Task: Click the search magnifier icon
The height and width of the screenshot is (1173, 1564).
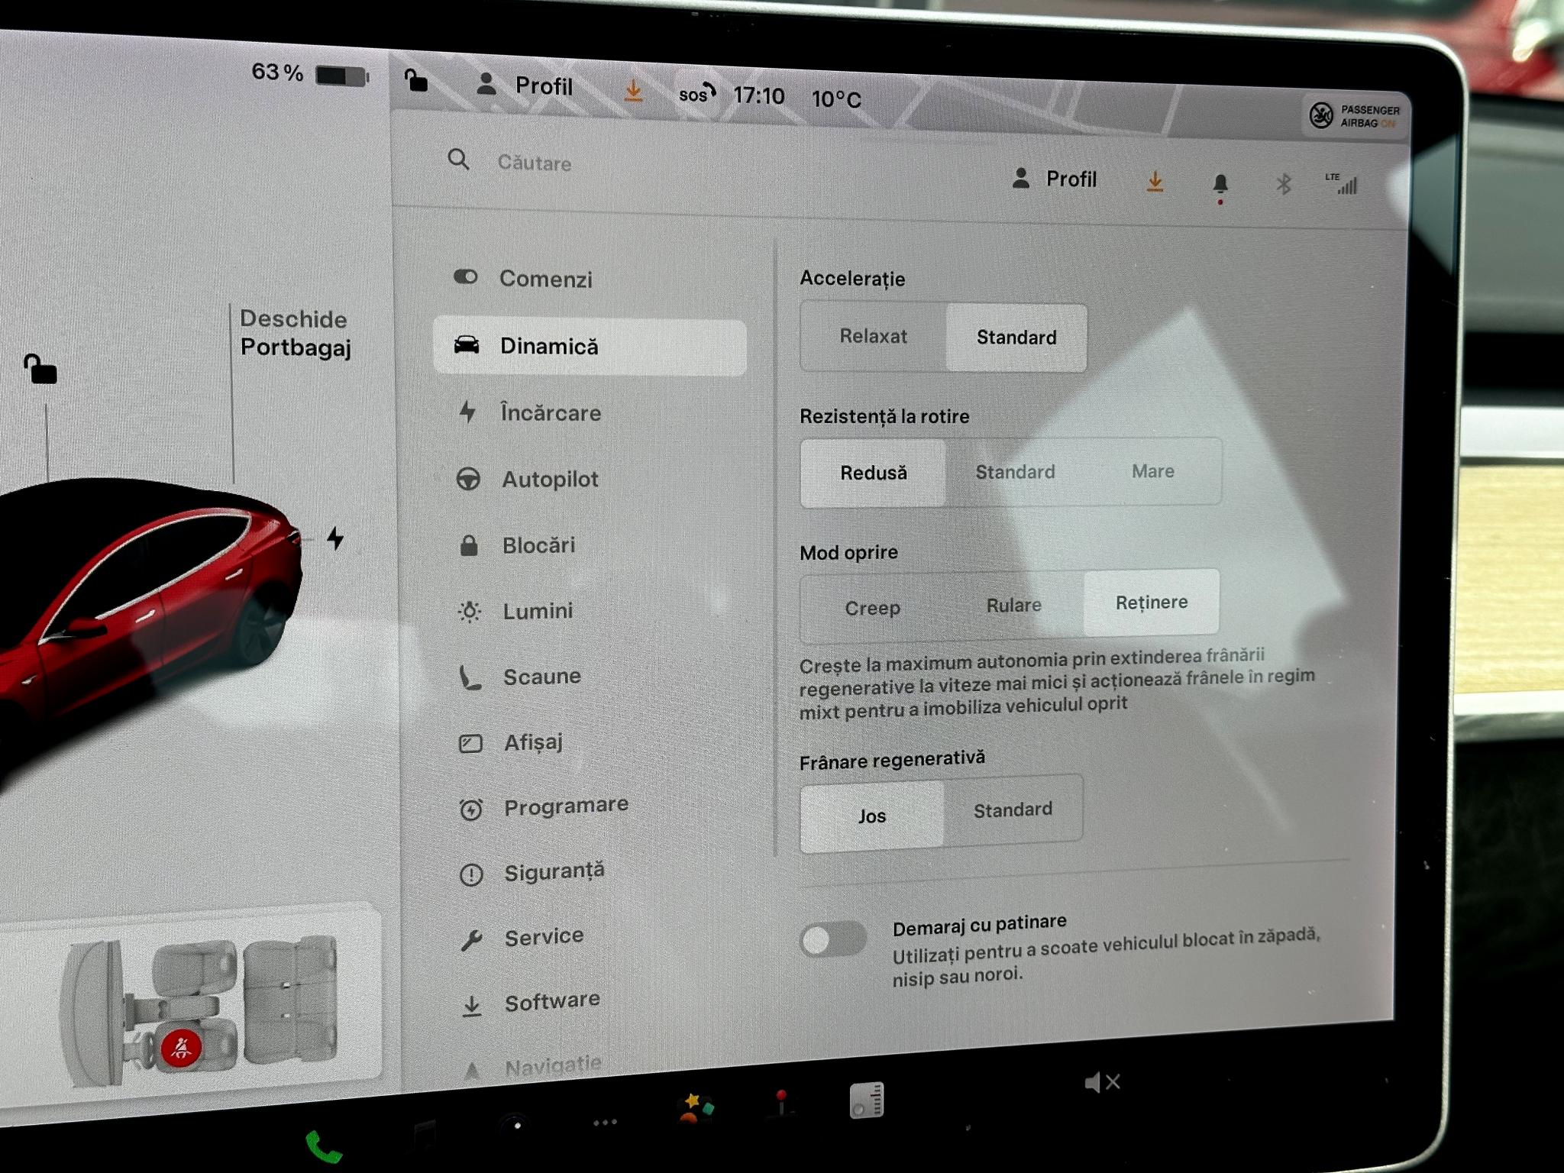Action: pyautogui.click(x=458, y=160)
